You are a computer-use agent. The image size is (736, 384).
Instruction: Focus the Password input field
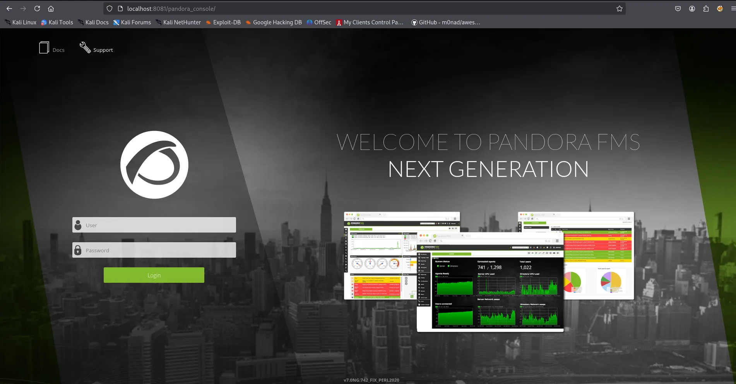click(154, 250)
